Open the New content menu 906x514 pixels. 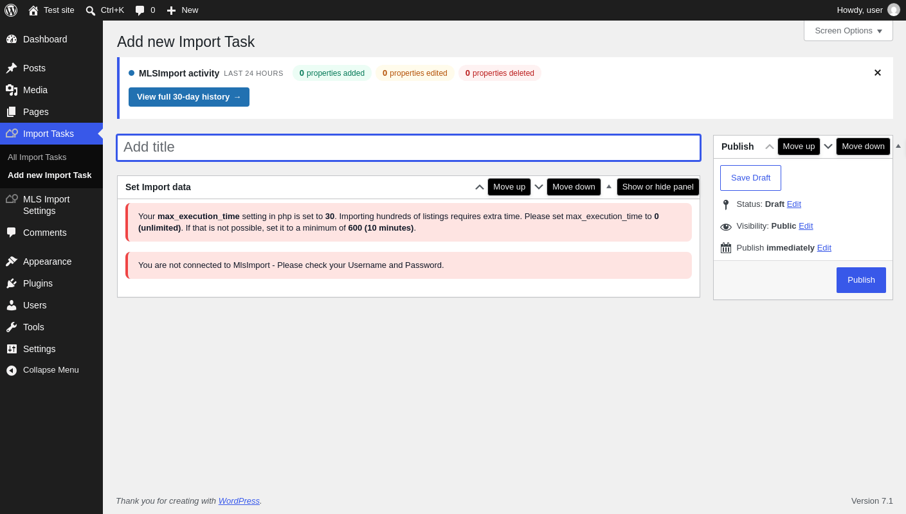pyautogui.click(x=183, y=10)
